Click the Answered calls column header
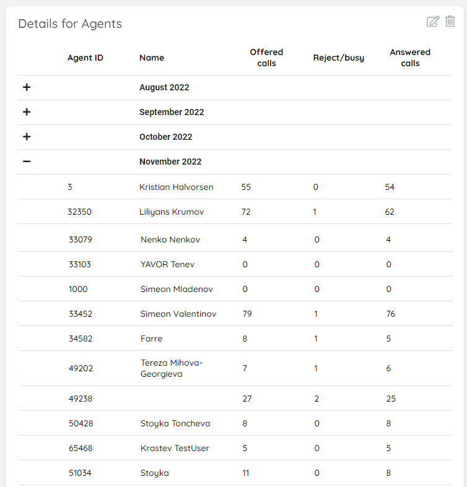The width and height of the screenshot is (467, 487). click(410, 58)
